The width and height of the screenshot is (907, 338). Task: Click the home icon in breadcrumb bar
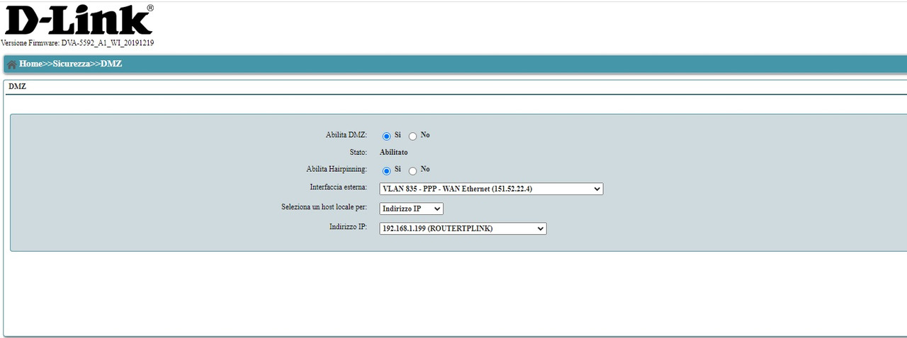click(11, 64)
